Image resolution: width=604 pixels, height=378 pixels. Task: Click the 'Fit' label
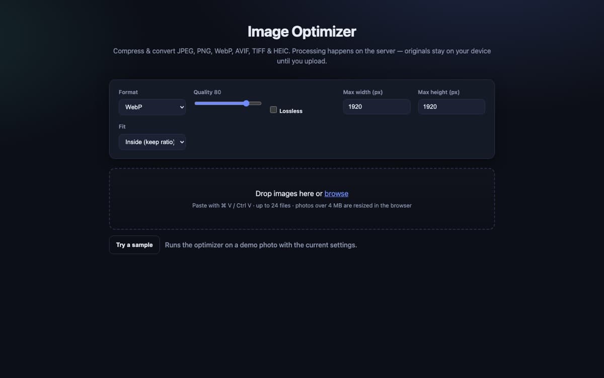pyautogui.click(x=122, y=127)
